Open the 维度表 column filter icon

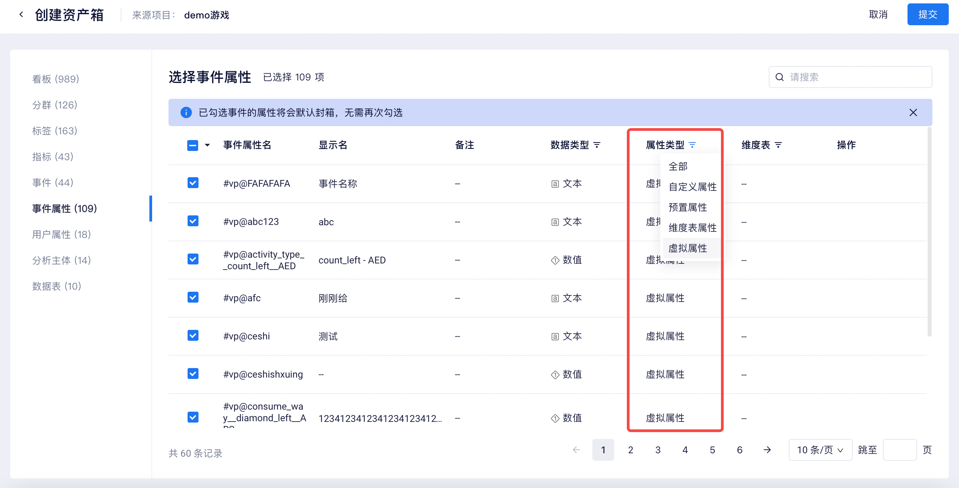pos(778,145)
